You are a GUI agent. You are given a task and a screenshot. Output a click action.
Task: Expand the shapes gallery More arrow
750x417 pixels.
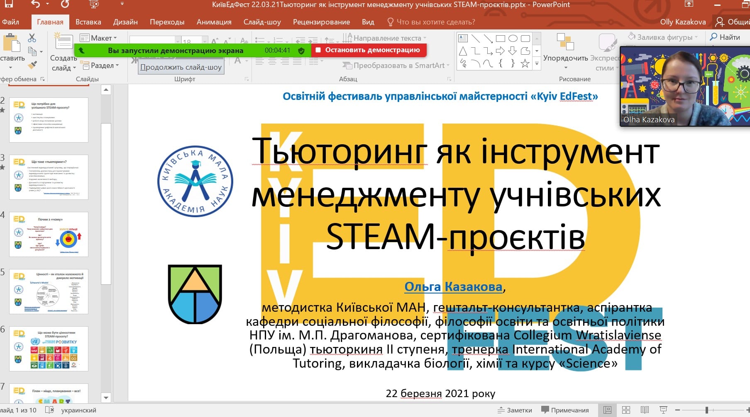point(537,63)
